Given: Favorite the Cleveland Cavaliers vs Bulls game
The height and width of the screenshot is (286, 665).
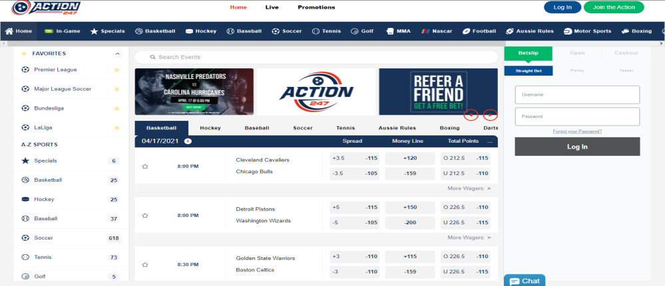Looking at the screenshot, I should coord(144,167).
